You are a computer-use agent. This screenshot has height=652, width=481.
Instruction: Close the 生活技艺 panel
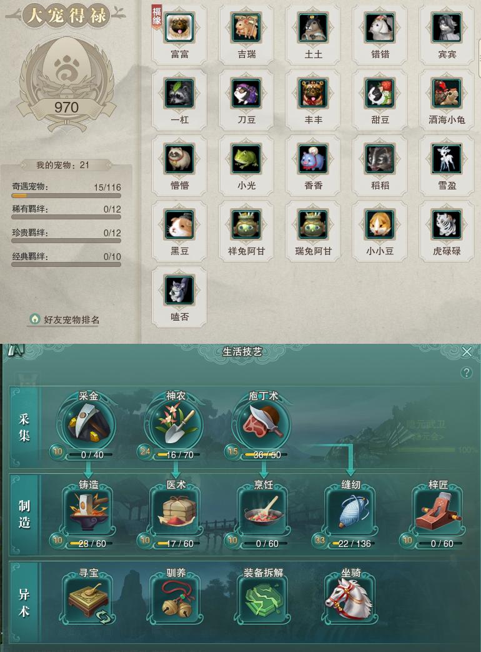click(467, 352)
